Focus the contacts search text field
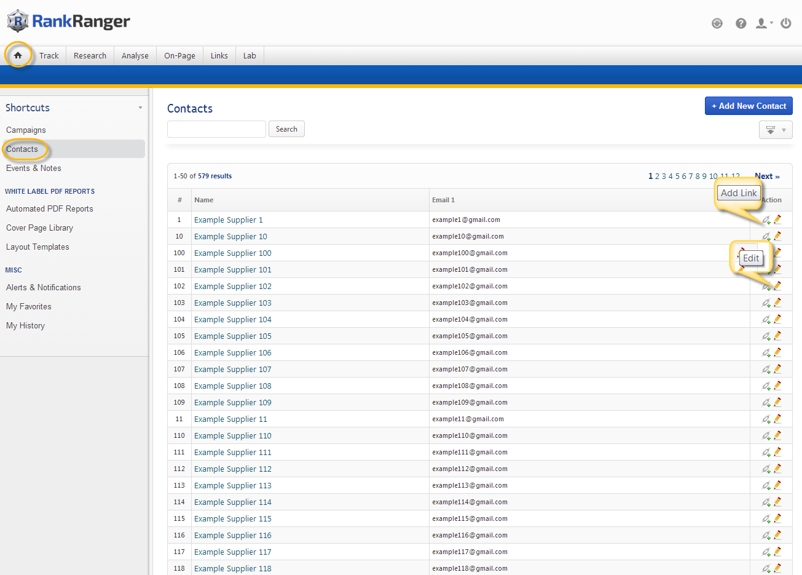 (216, 129)
